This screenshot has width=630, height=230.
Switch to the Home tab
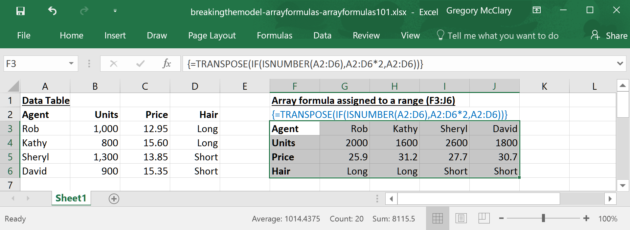point(72,35)
